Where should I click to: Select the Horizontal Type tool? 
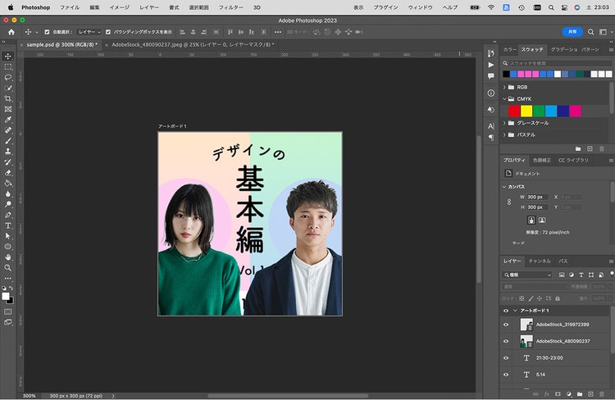8,226
